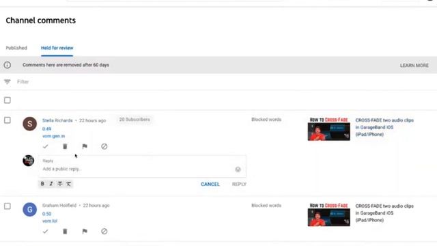
Task: Select Graham Holfield's comment checkbox
Action: pos(8,206)
